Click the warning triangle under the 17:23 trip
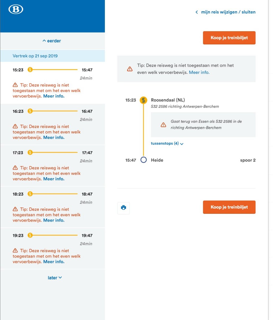The height and width of the screenshot is (320, 273). (x=15, y=168)
